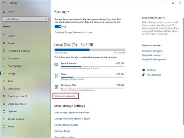The image size is (184, 138).
Task: Click the back arrow in Settings
Action: point(4,3)
